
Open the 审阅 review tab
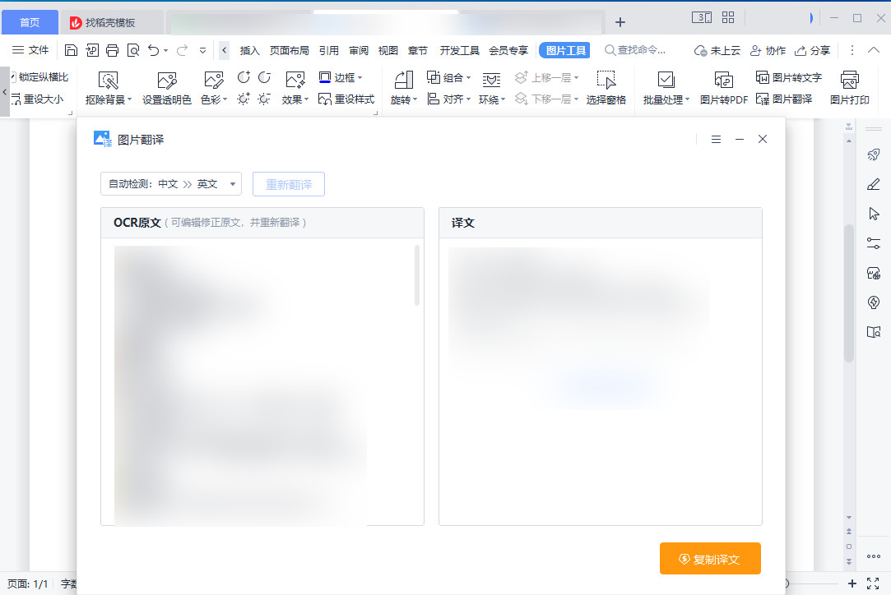(x=358, y=49)
